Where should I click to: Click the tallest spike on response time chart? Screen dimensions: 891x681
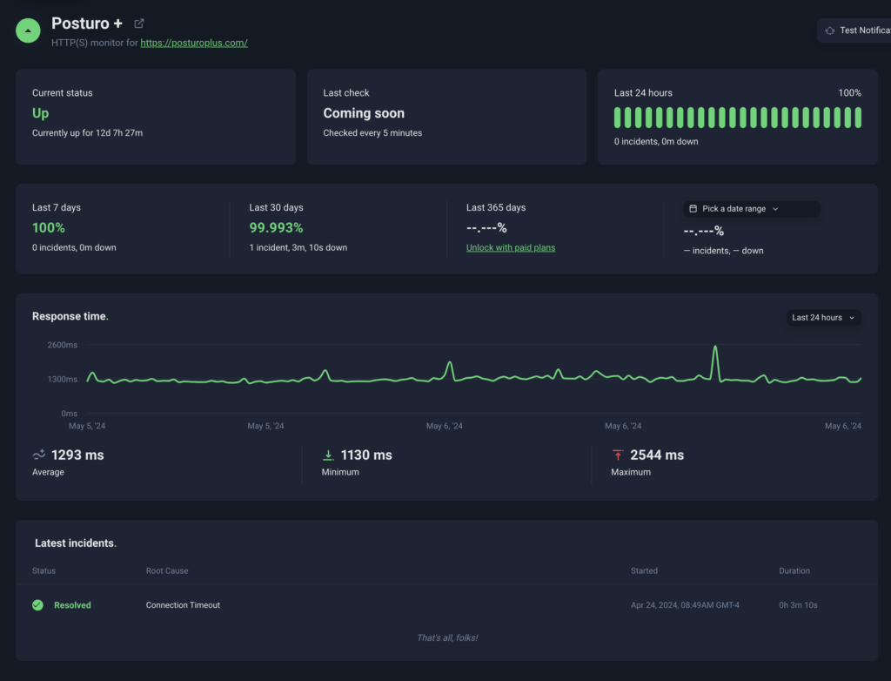(x=715, y=348)
